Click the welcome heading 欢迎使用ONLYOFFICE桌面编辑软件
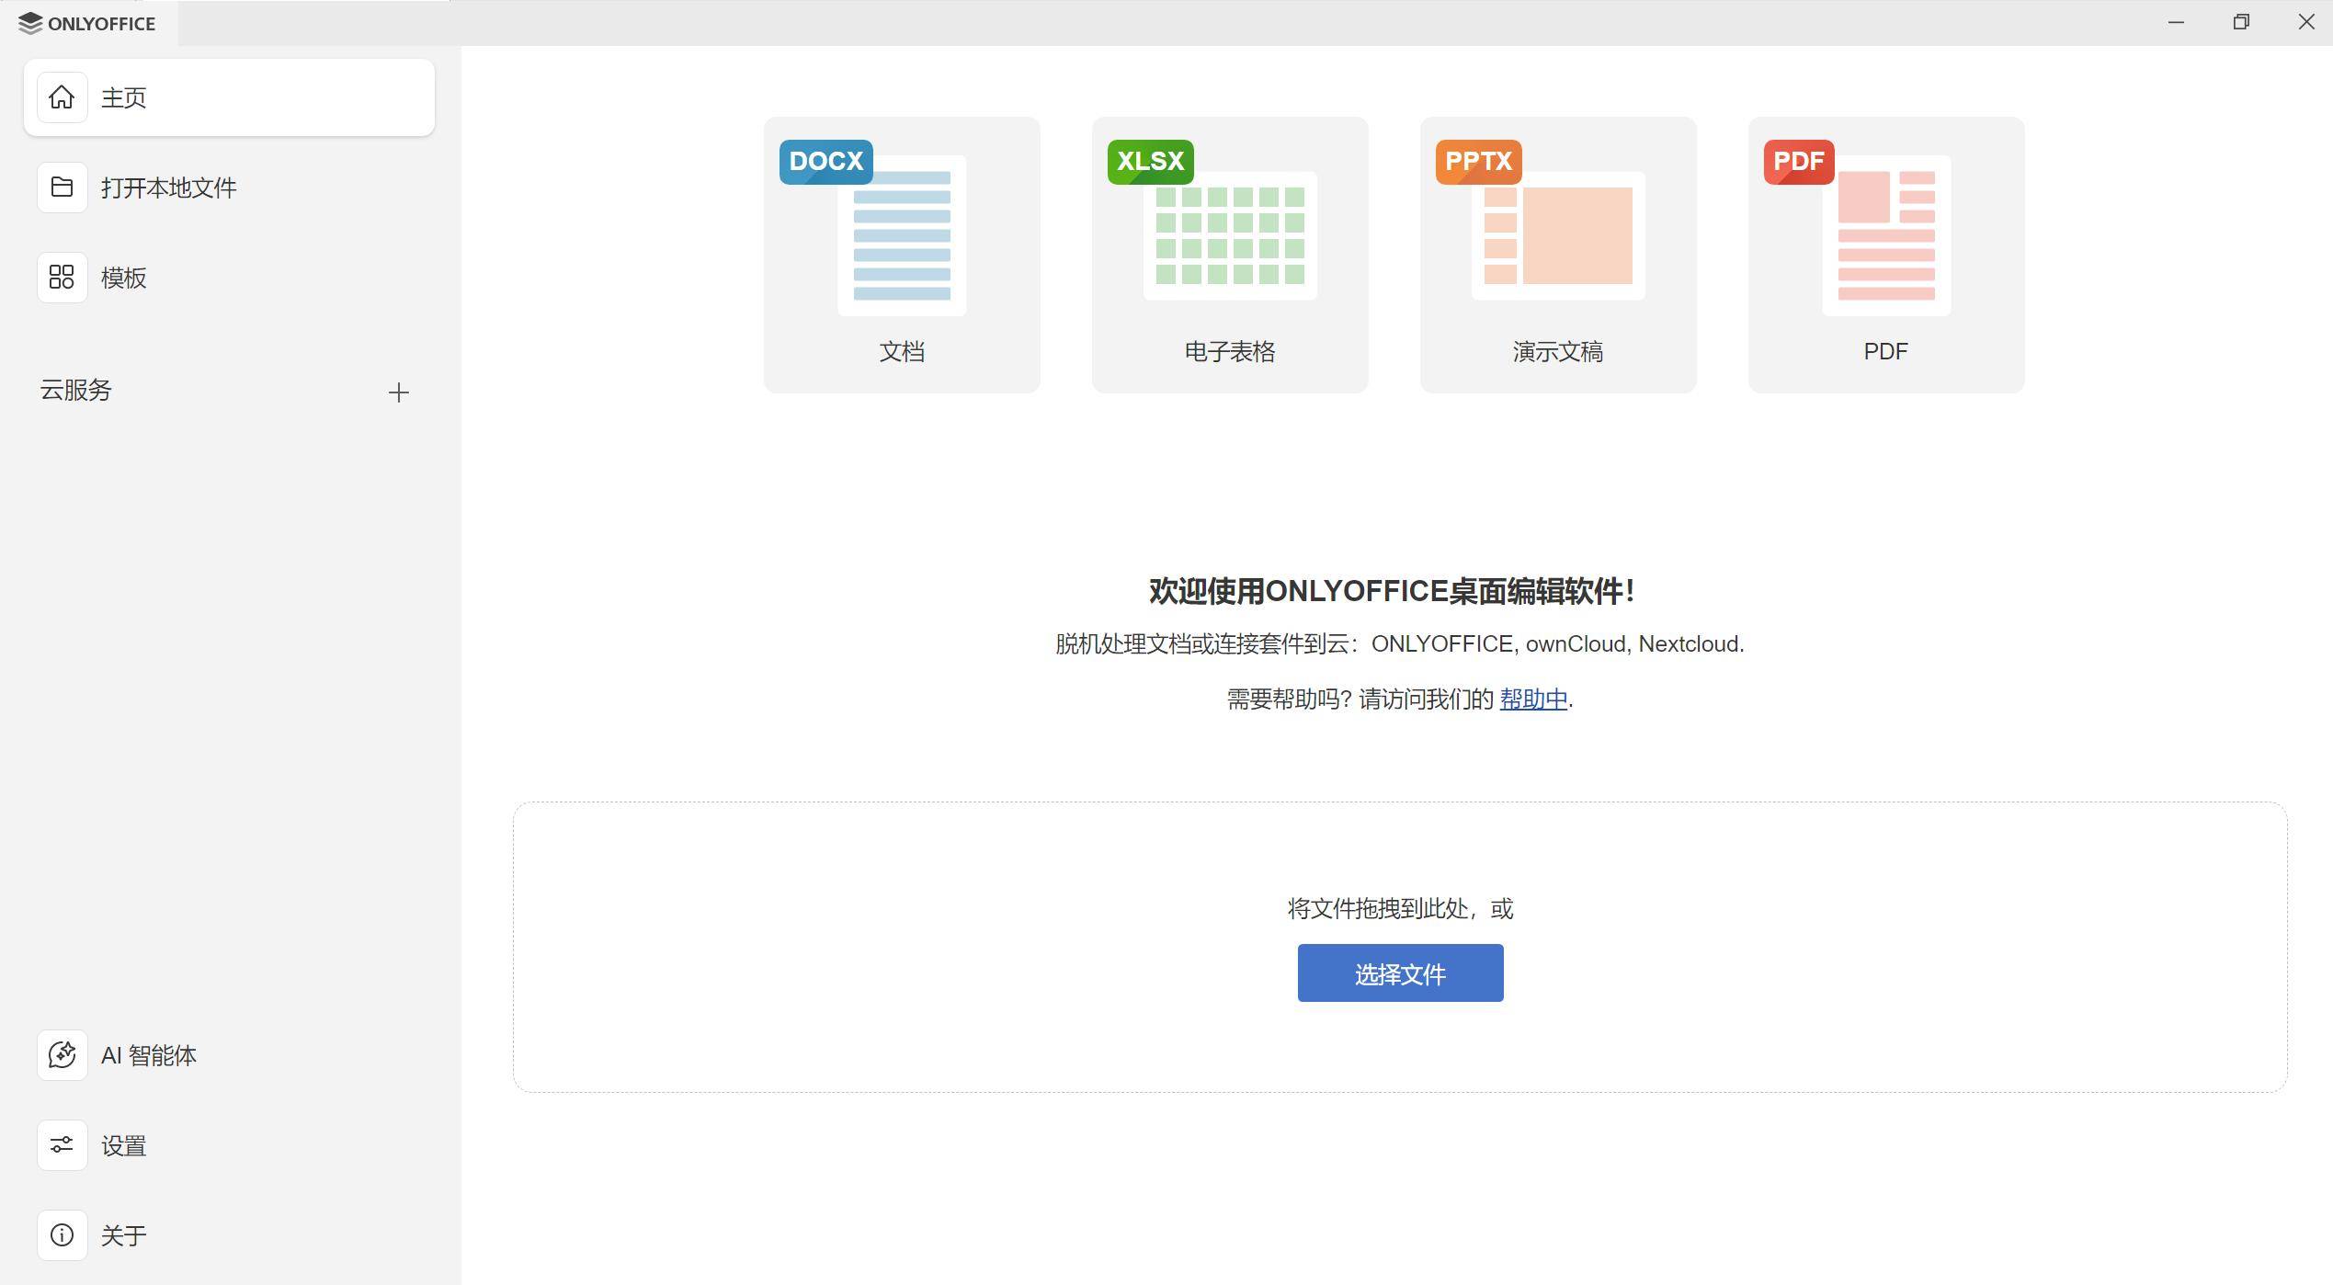2333x1285 pixels. click(1392, 591)
